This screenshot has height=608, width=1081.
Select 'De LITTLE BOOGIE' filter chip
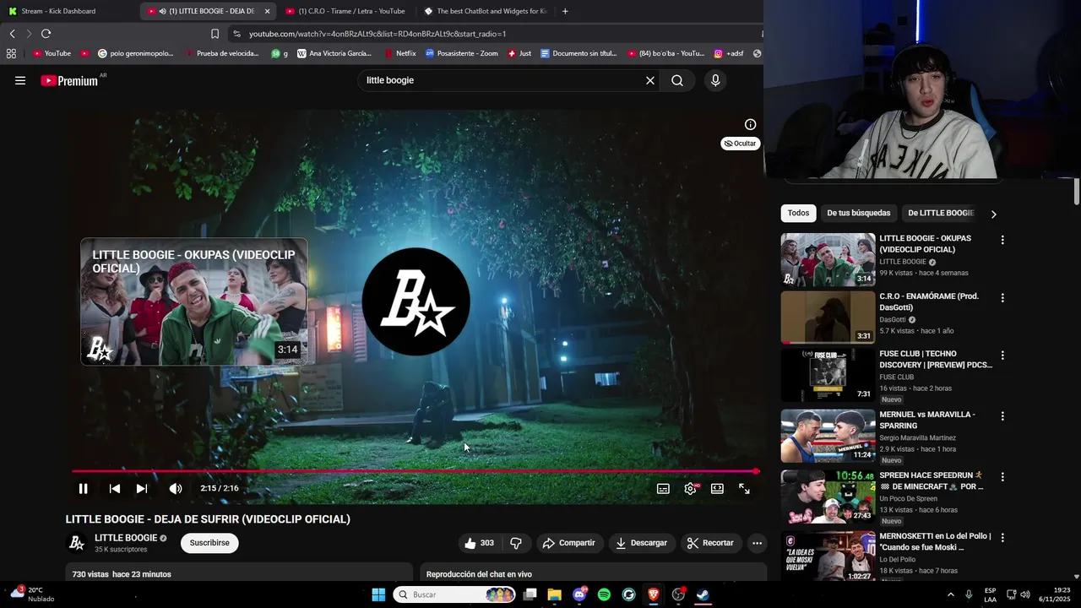coord(941,213)
